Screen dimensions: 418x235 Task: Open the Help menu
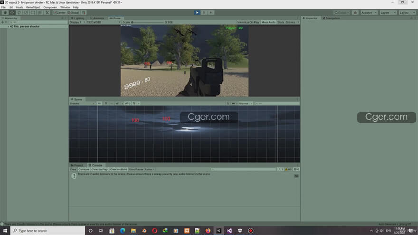(x=76, y=7)
